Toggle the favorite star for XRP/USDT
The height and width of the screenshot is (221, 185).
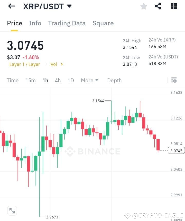coord(143,6)
